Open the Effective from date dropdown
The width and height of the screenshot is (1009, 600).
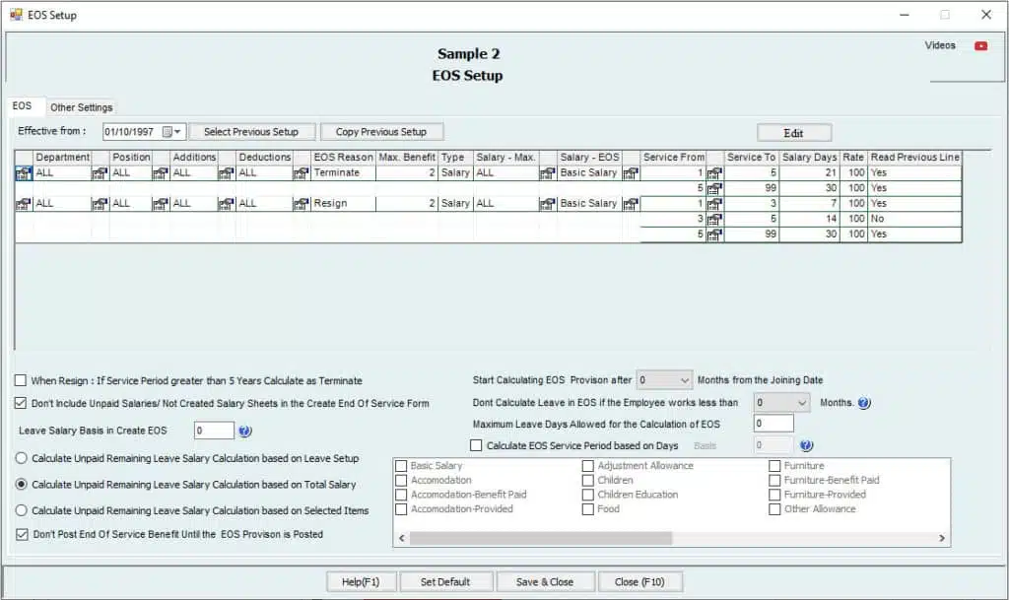pos(177,132)
